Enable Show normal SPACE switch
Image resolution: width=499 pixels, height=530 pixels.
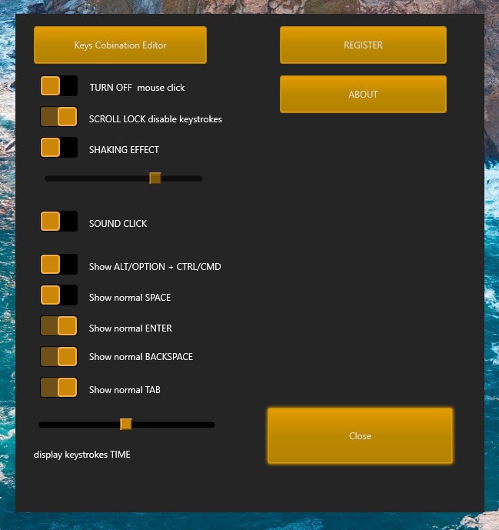tap(58, 295)
